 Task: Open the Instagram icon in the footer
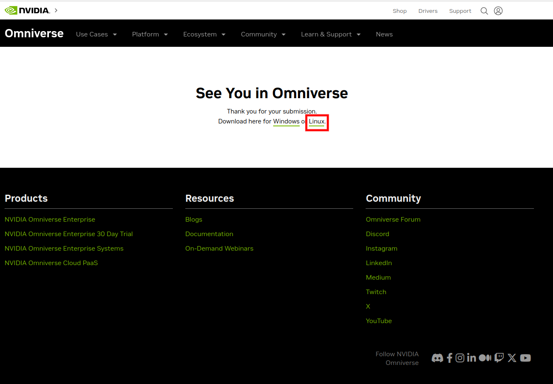point(460,358)
